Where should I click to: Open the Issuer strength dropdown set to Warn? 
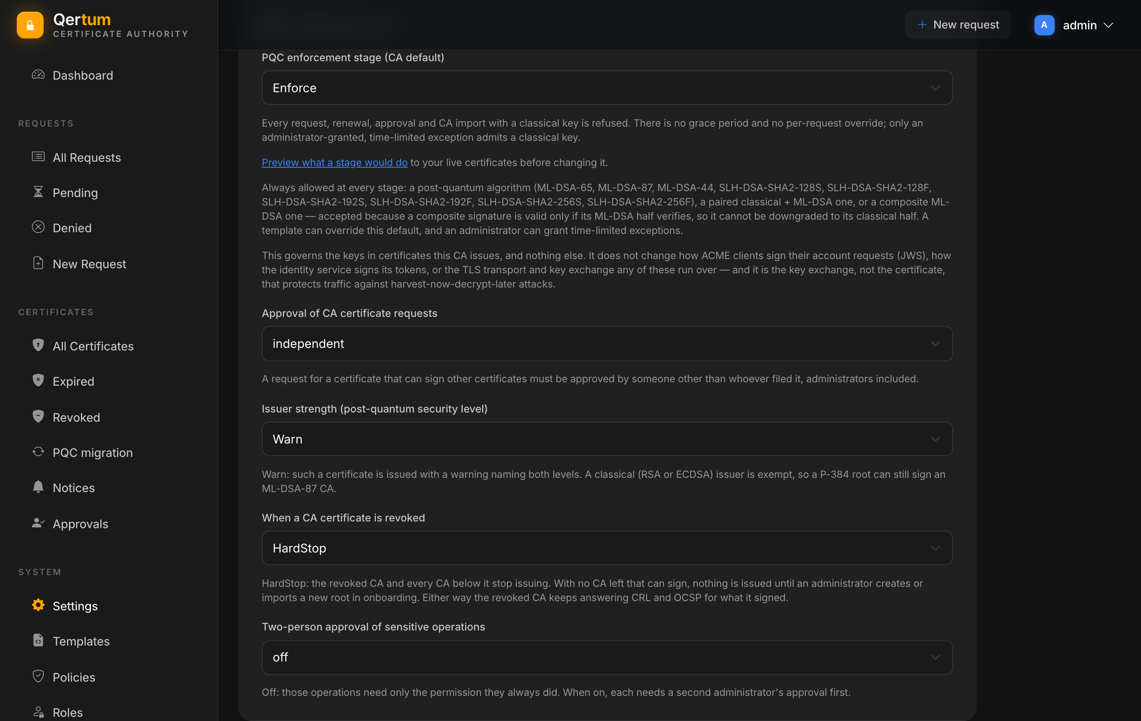[607, 439]
